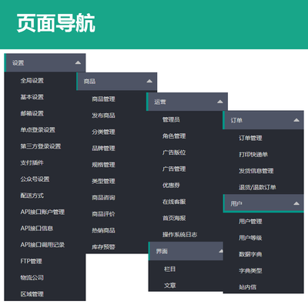
Task: Open API接口账户管理
Action: pos(42,212)
